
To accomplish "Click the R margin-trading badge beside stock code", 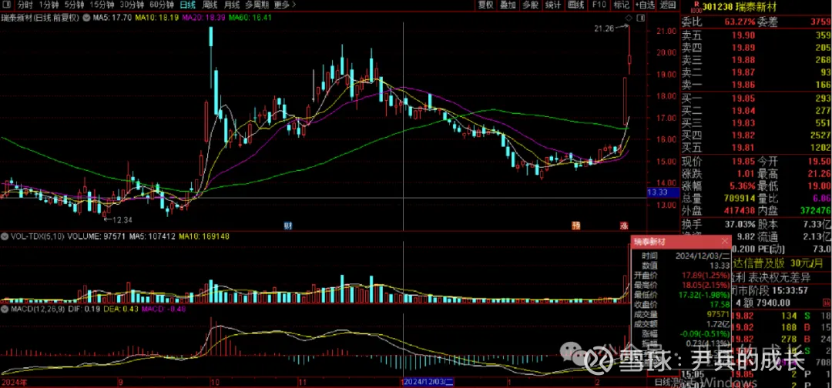I will 697,6.
